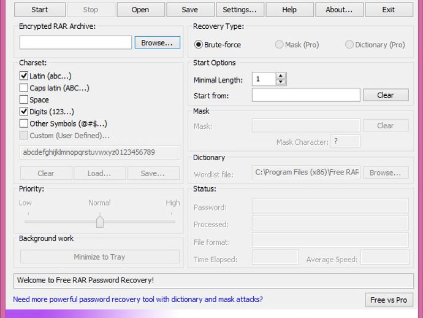Screen dimensions: 423x318
Task: Click the Priority slider thumb
Action: point(100,222)
